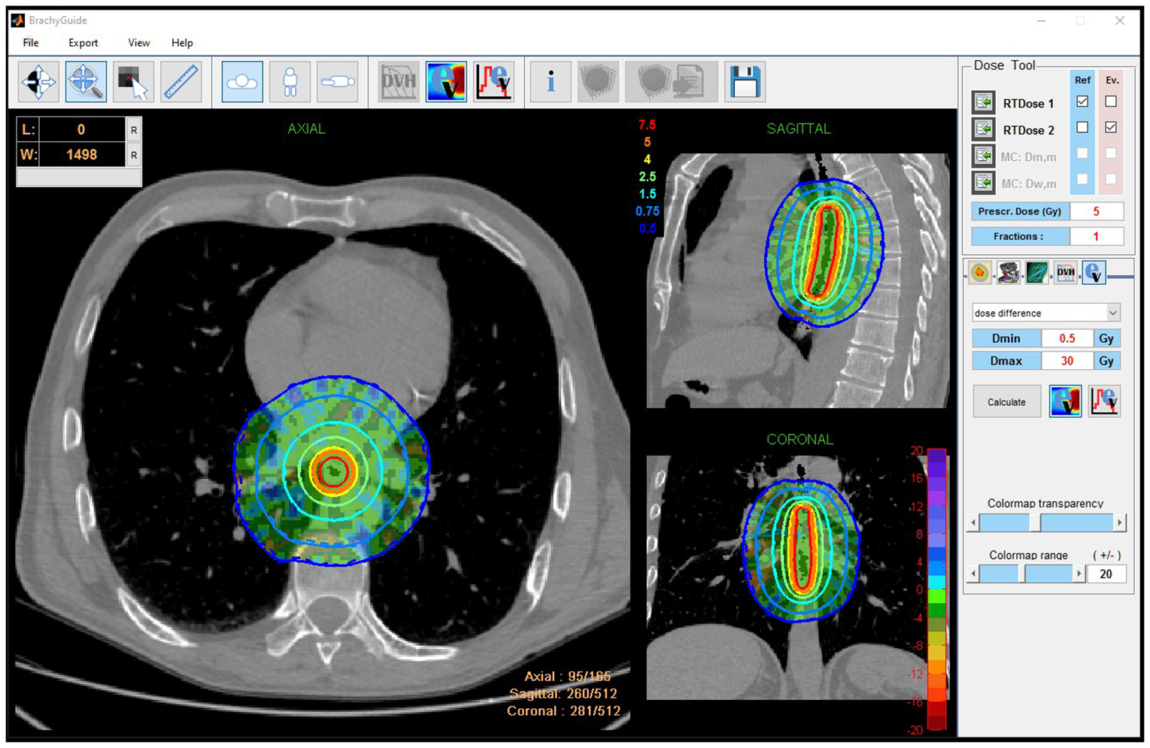Check RTDose 1 as Ev.
Viewport: 1150px width, 748px height.
point(1111,101)
